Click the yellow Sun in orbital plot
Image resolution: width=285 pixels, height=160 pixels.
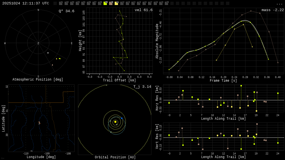pyautogui.click(x=115, y=122)
